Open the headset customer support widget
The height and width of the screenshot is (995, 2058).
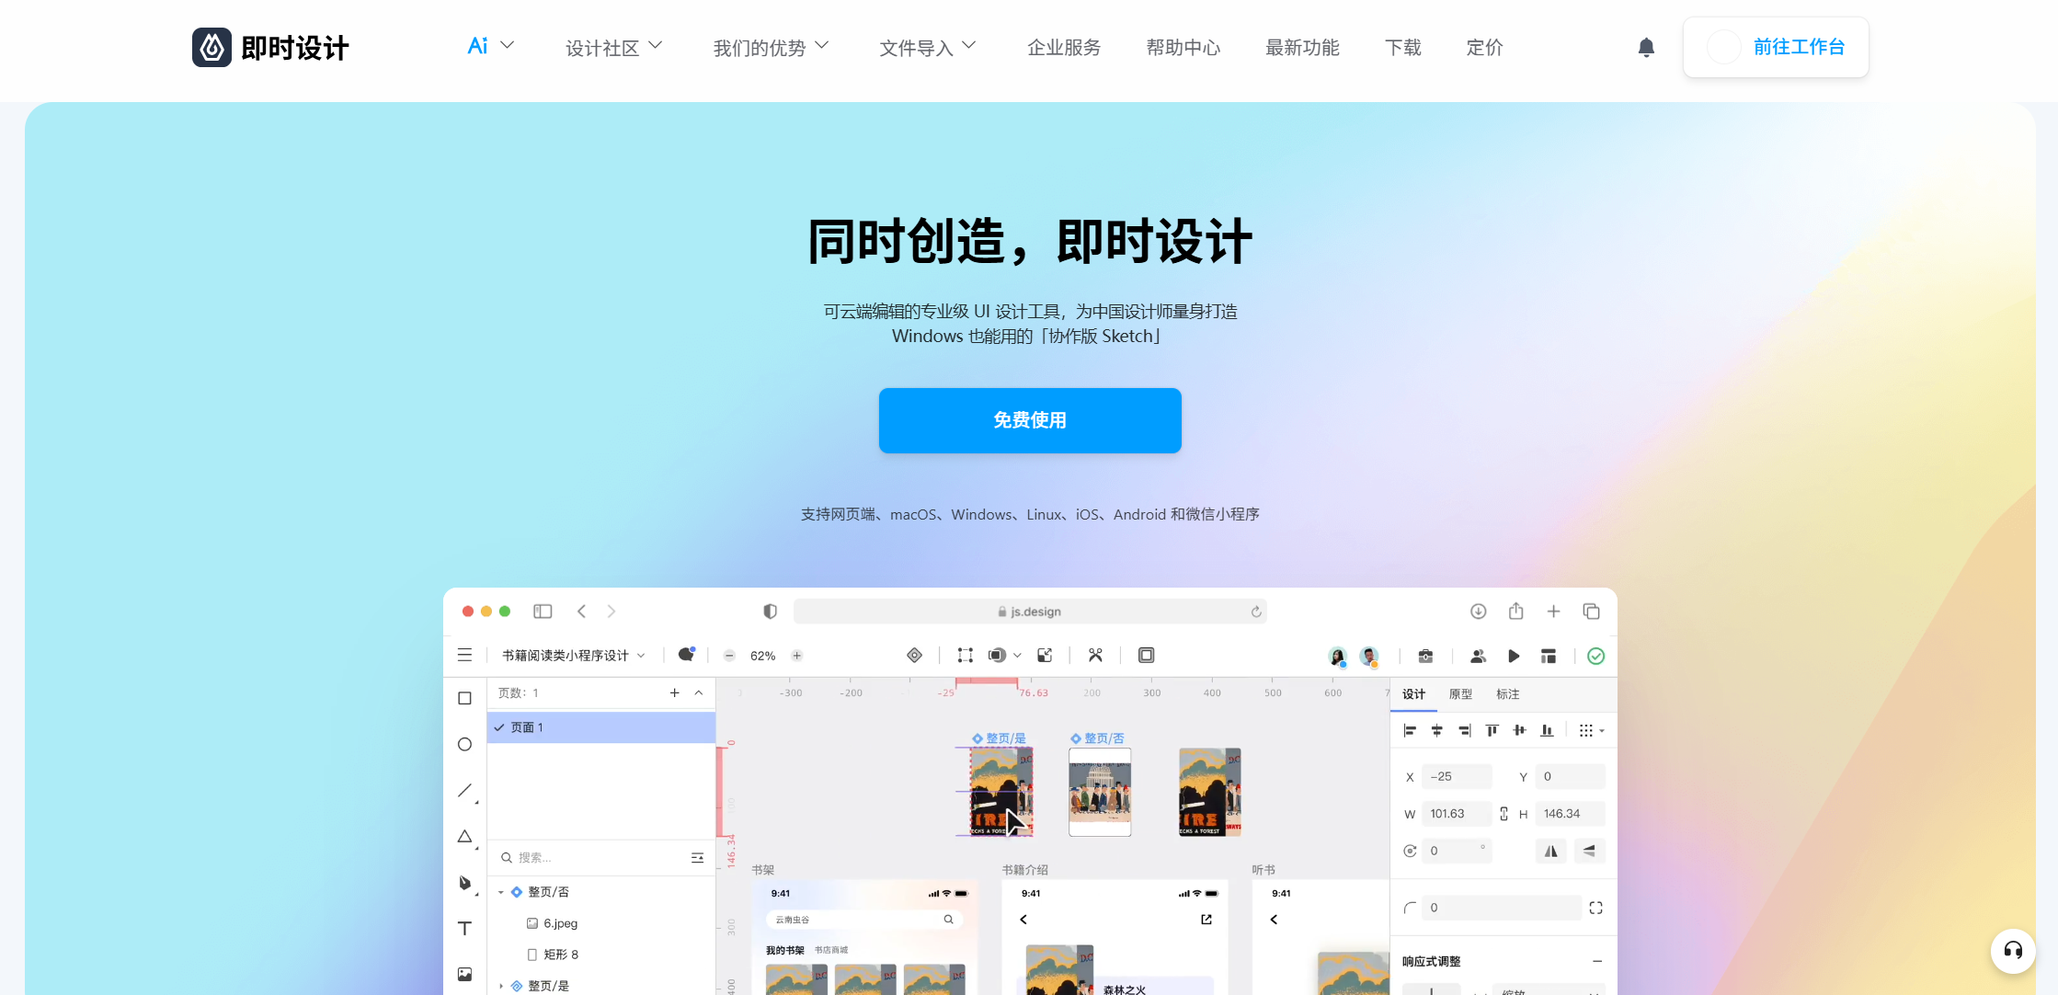coord(2012,950)
